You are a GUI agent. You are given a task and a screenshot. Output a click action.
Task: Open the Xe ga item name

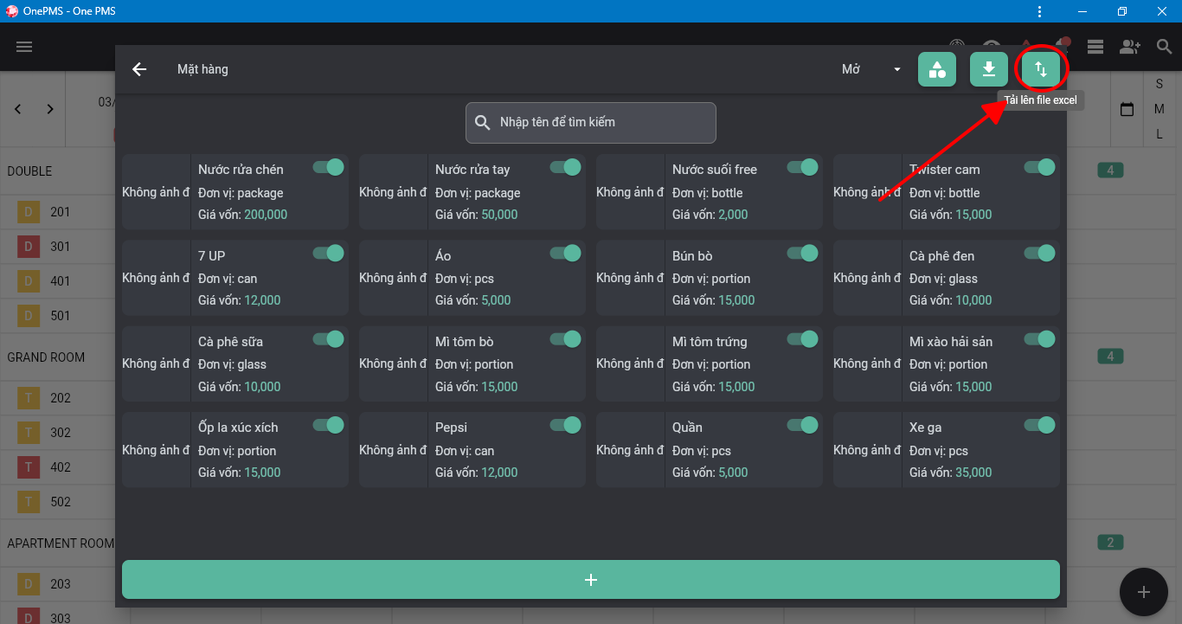pos(926,428)
